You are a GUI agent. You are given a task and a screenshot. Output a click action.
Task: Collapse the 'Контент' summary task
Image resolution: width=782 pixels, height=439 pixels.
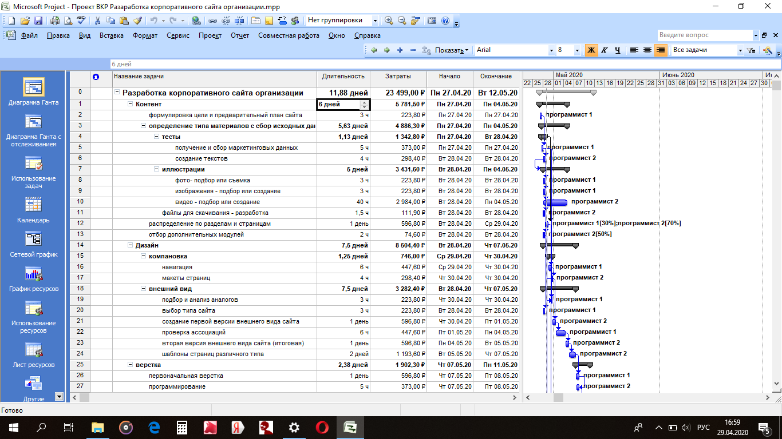pyautogui.click(x=130, y=104)
